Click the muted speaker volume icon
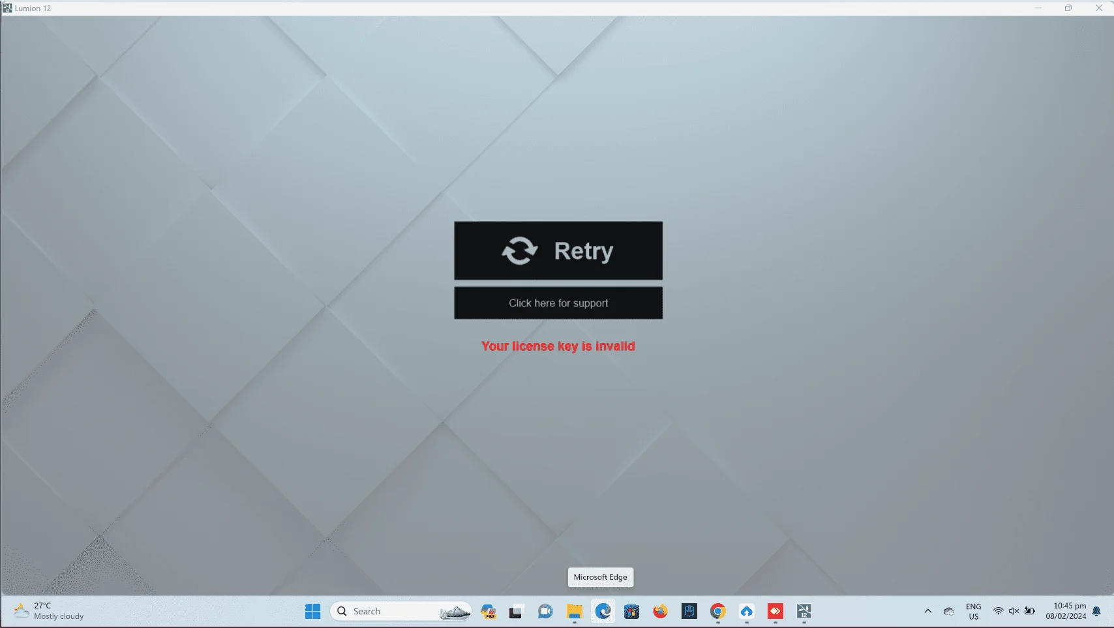This screenshot has height=628, width=1114. point(1014,611)
